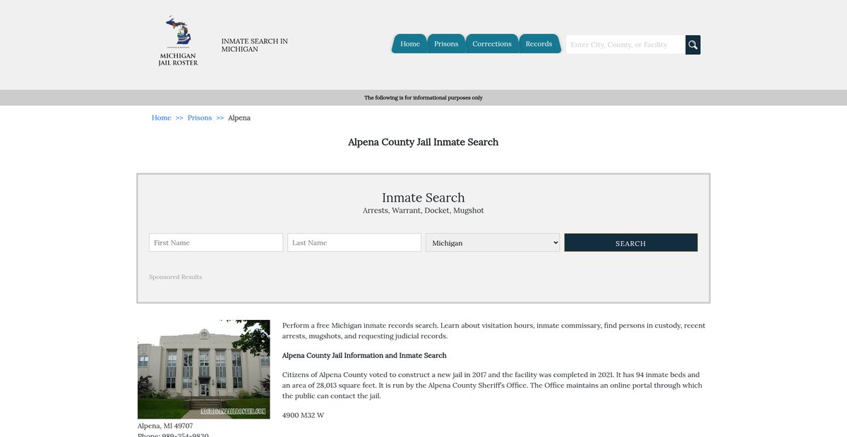The image size is (847, 437).
Task: Open the Corrections navigation tab
Action: tap(492, 44)
